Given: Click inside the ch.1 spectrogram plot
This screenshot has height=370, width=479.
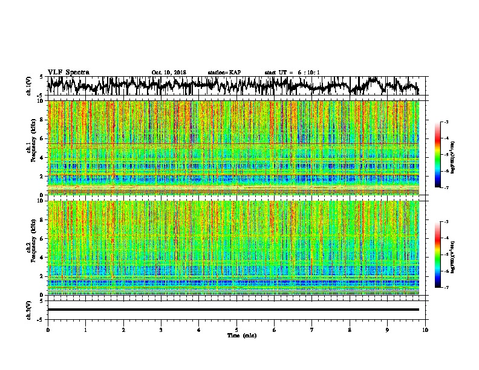Looking at the screenshot, I should click(233, 148).
